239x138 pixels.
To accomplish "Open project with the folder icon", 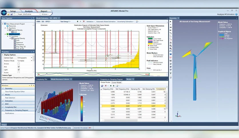I will point(9,14).
